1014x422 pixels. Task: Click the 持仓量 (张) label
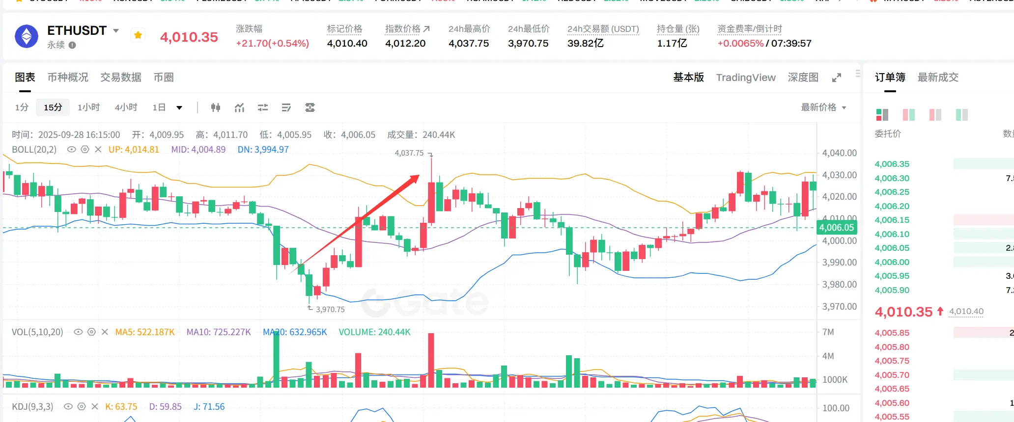678,29
